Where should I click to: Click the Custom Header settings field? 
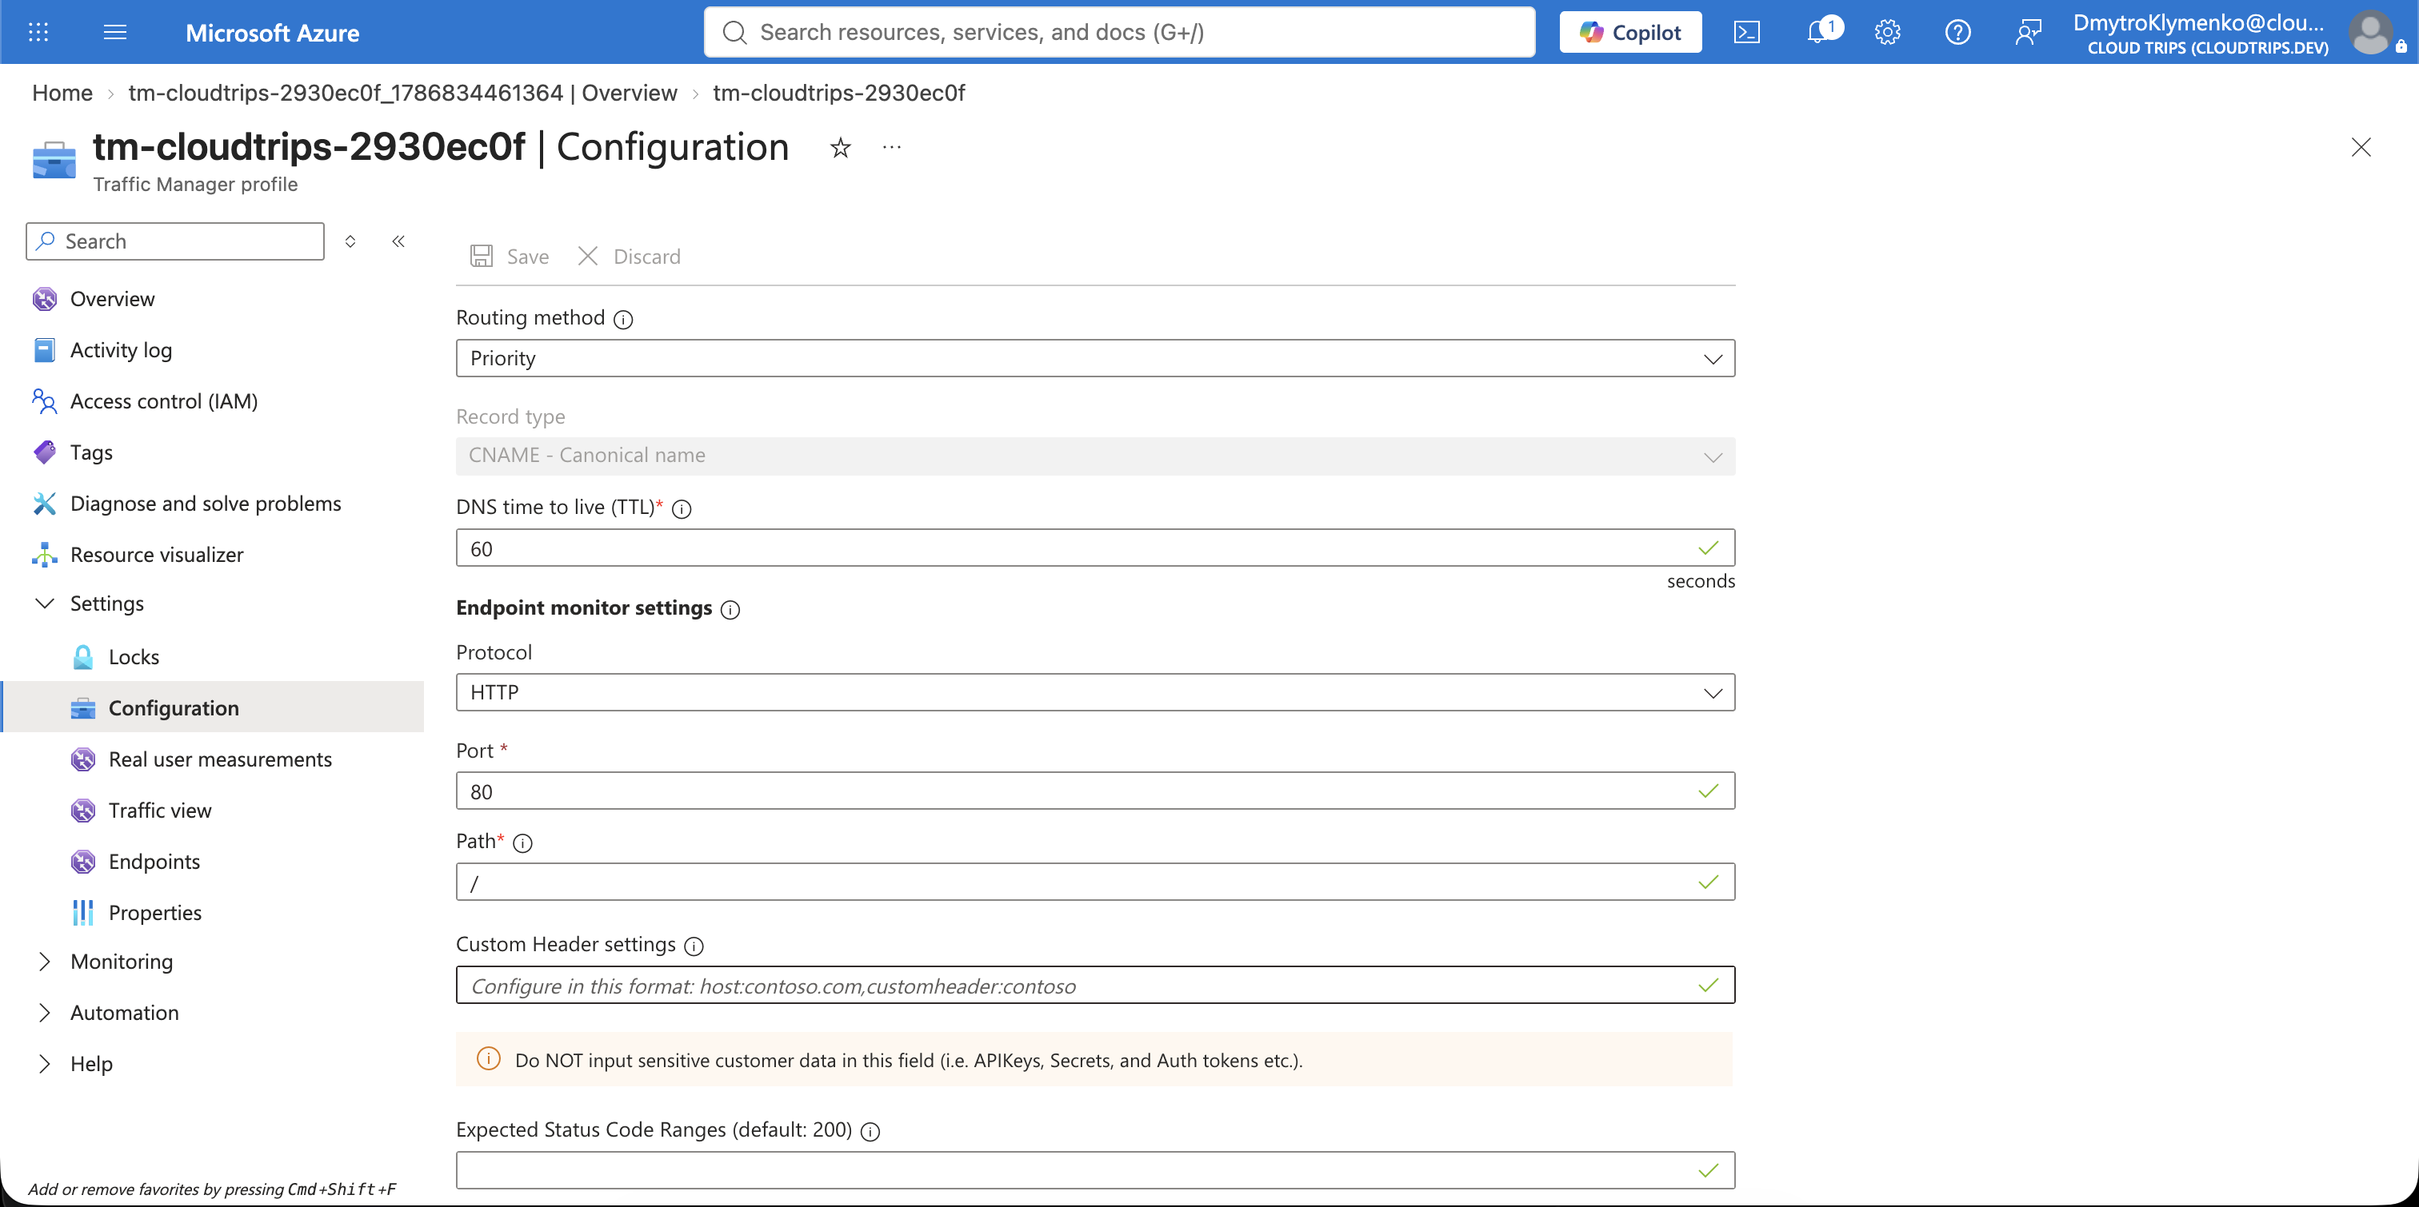pyautogui.click(x=1095, y=986)
